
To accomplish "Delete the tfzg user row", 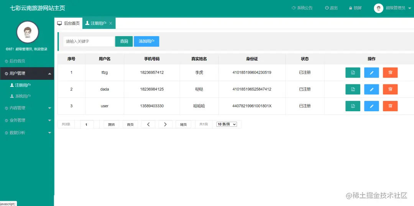I will click(x=390, y=73).
